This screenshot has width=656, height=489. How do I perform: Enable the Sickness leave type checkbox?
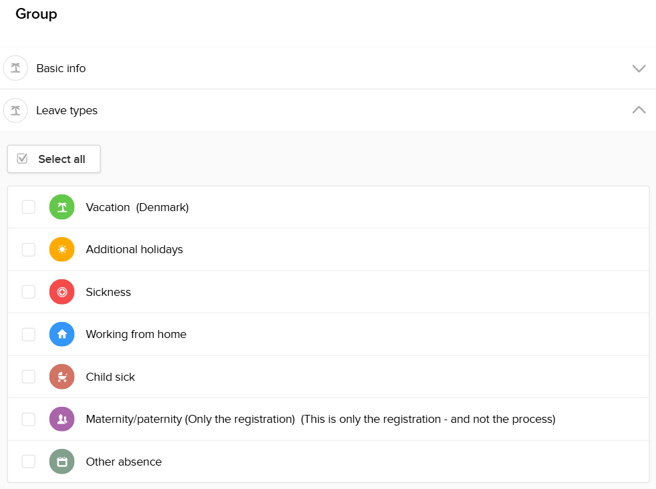(29, 292)
